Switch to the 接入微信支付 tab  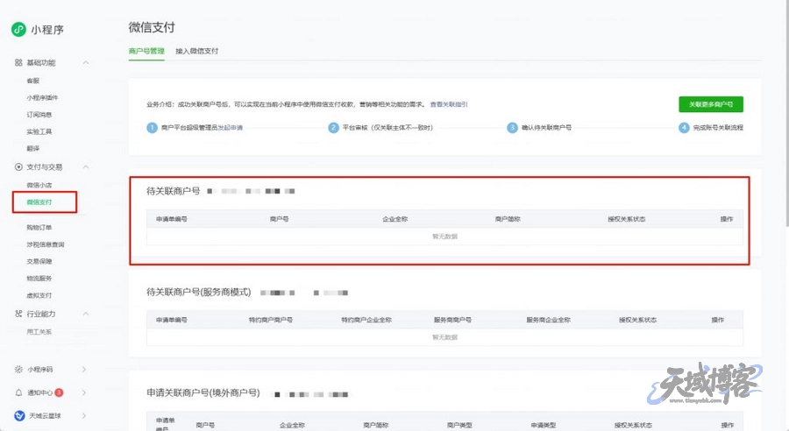coord(196,51)
